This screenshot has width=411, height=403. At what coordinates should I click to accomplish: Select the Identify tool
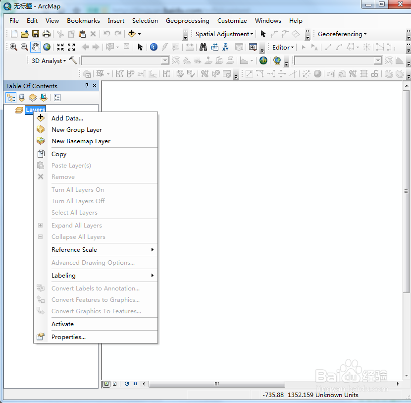pyautogui.click(x=154, y=47)
